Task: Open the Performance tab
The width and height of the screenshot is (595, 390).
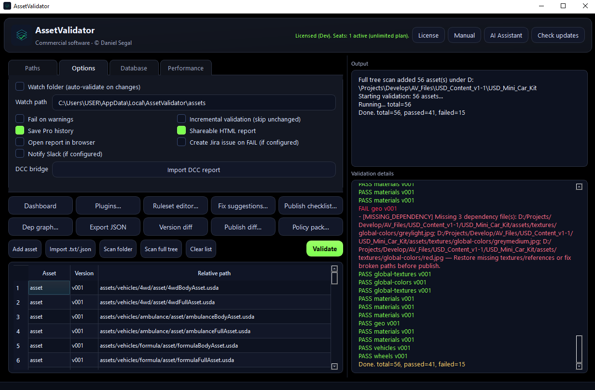Action: 186,68
